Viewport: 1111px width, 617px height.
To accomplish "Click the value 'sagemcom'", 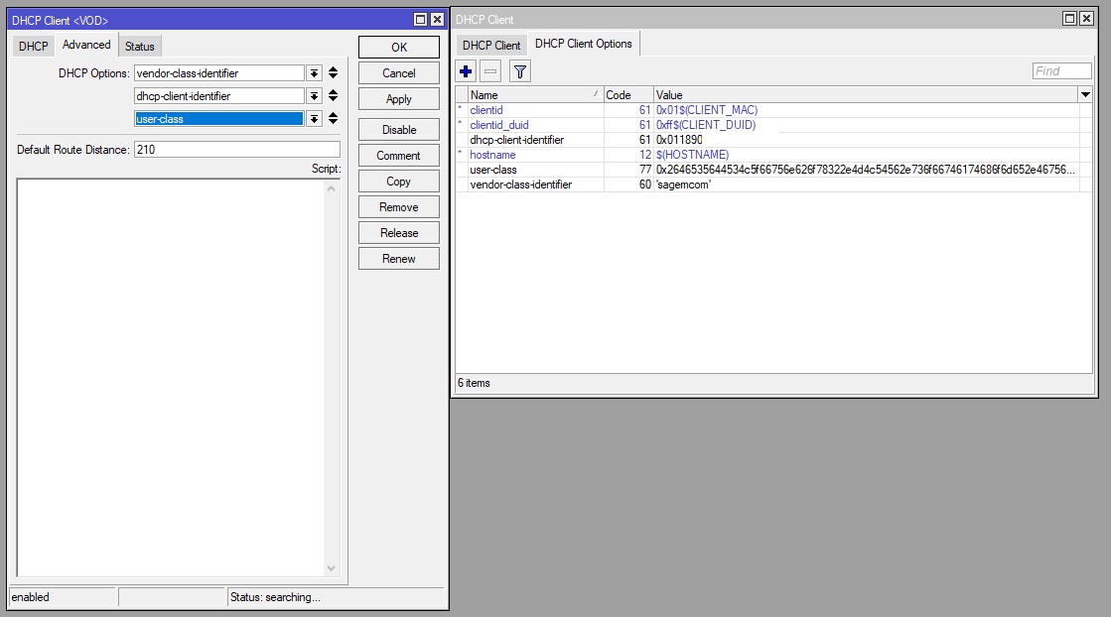I will coord(683,185).
